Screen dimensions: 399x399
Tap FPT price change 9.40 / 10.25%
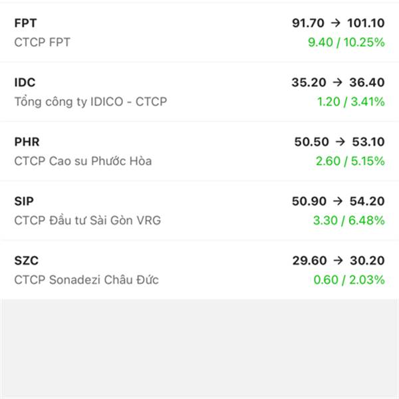click(346, 43)
